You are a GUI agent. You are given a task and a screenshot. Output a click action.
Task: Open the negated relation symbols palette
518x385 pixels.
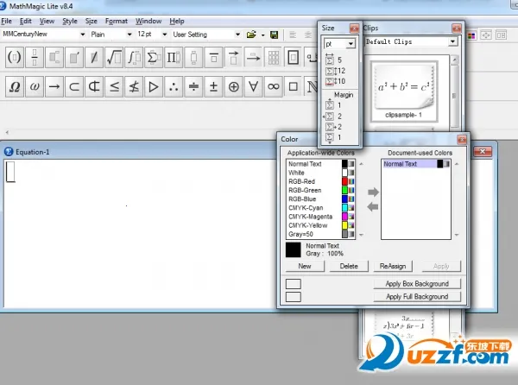[134, 87]
